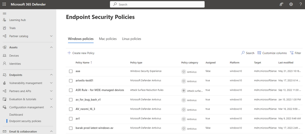This screenshot has height=134, width=305.
Task: Check the box for av_for_bug_bash_v1
Action: (71, 100)
